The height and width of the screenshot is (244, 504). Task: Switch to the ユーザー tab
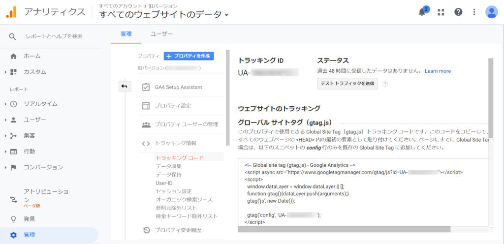pyautogui.click(x=161, y=34)
